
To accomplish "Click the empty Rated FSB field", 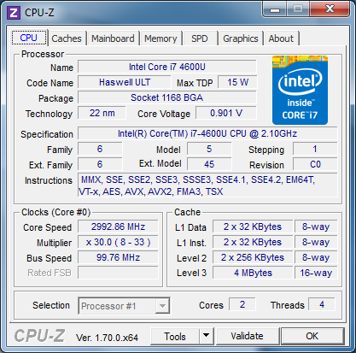I will [118, 273].
